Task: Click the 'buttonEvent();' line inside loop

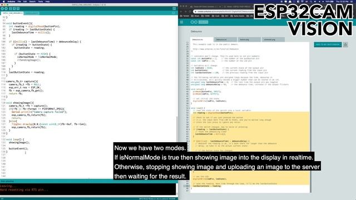Action: click(x=18, y=149)
